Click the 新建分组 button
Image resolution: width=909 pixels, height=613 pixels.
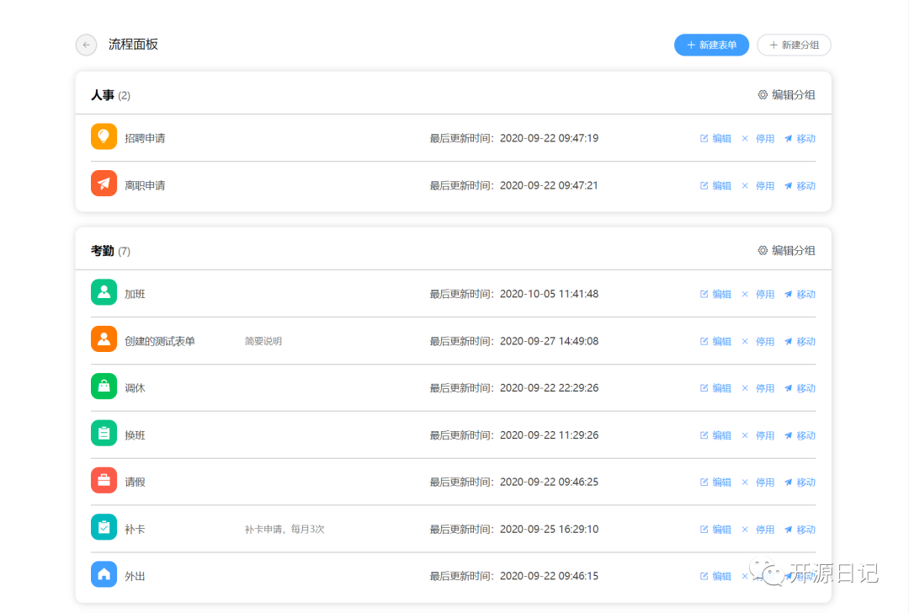click(x=794, y=45)
